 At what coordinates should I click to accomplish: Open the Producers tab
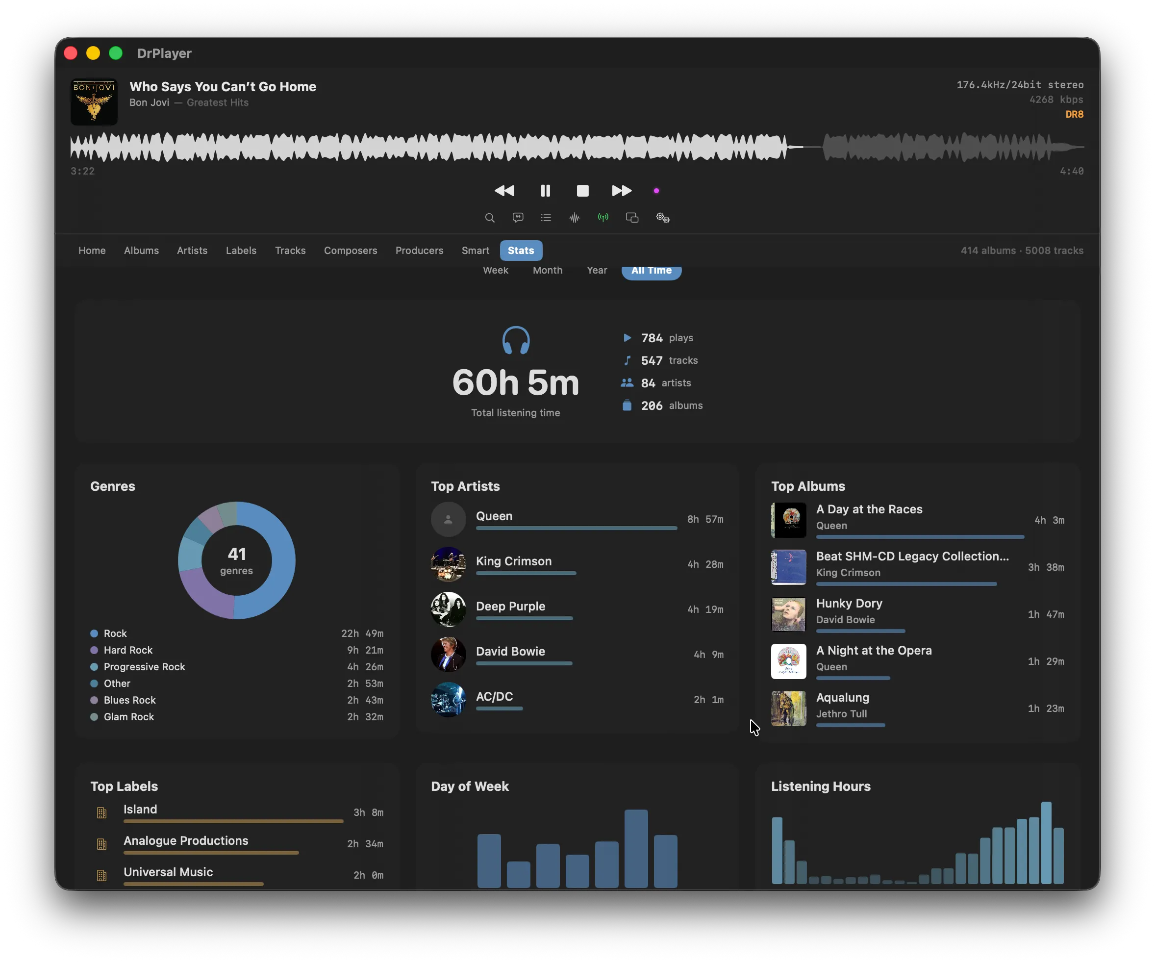(x=419, y=250)
